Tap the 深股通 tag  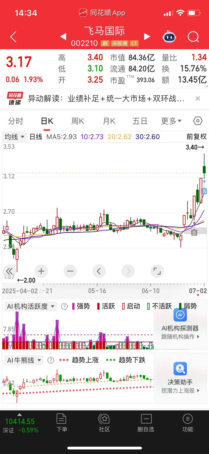[x=119, y=43]
